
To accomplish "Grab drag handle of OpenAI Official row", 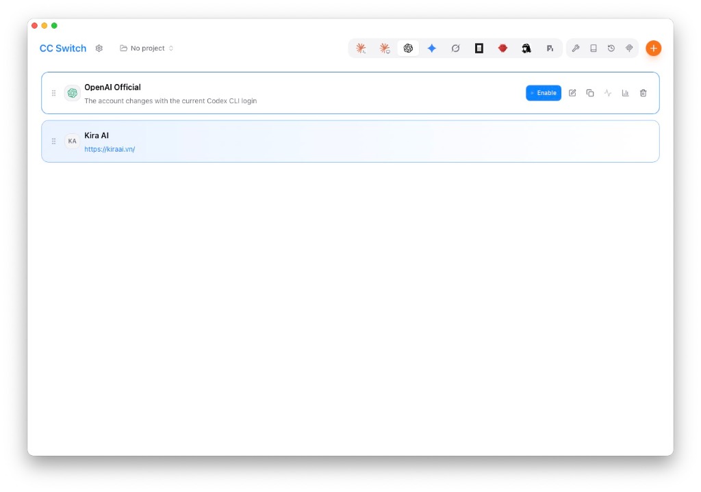I will [53, 93].
